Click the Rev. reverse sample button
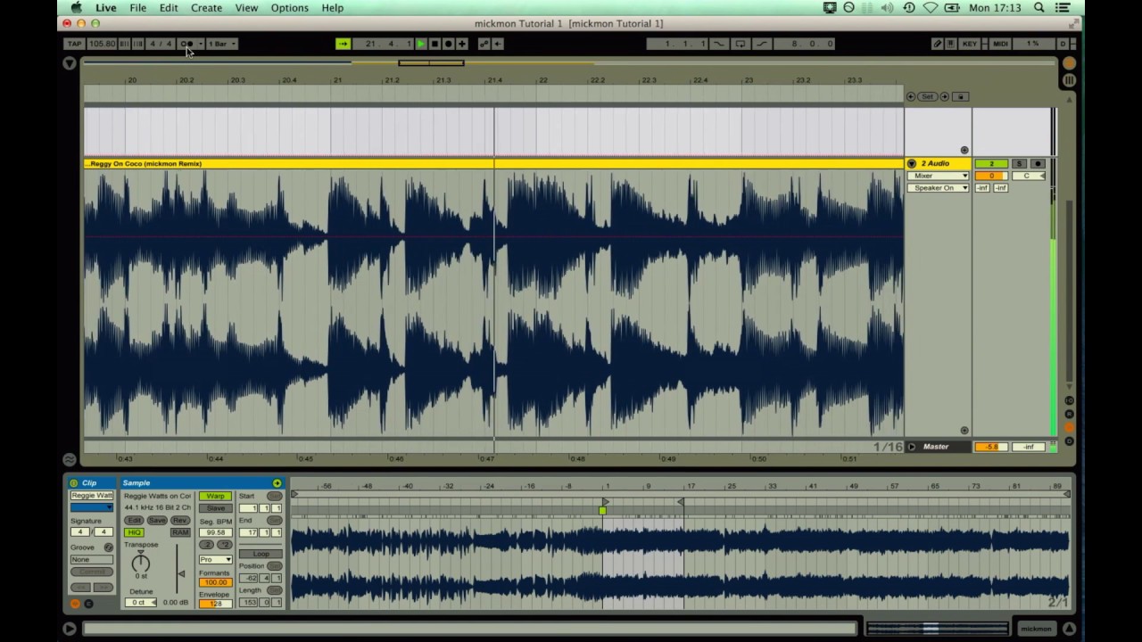 click(180, 521)
